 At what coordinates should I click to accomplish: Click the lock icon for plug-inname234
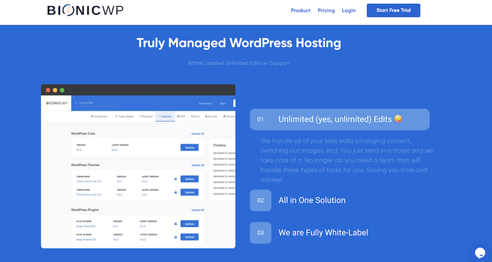point(175,237)
